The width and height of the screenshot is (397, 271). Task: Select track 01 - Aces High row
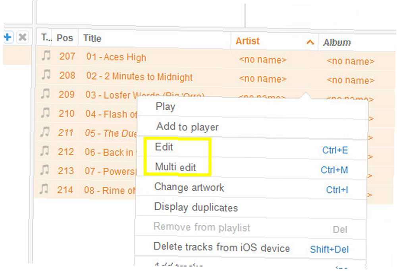pyautogui.click(x=216, y=58)
